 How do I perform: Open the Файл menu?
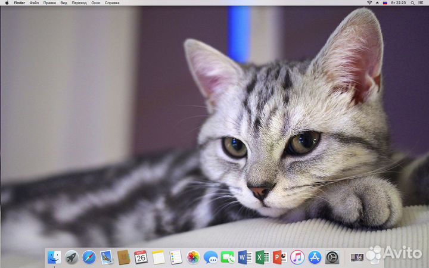coord(34,3)
